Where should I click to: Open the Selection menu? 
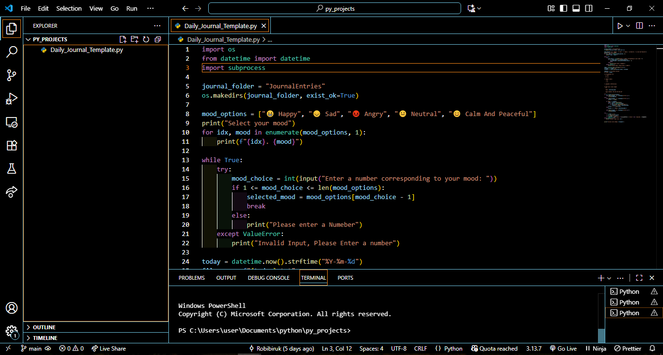click(69, 8)
